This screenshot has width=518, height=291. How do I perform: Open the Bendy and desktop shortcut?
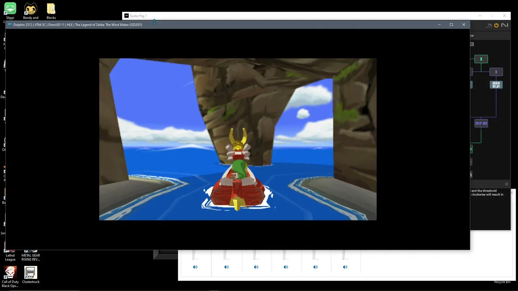click(31, 11)
